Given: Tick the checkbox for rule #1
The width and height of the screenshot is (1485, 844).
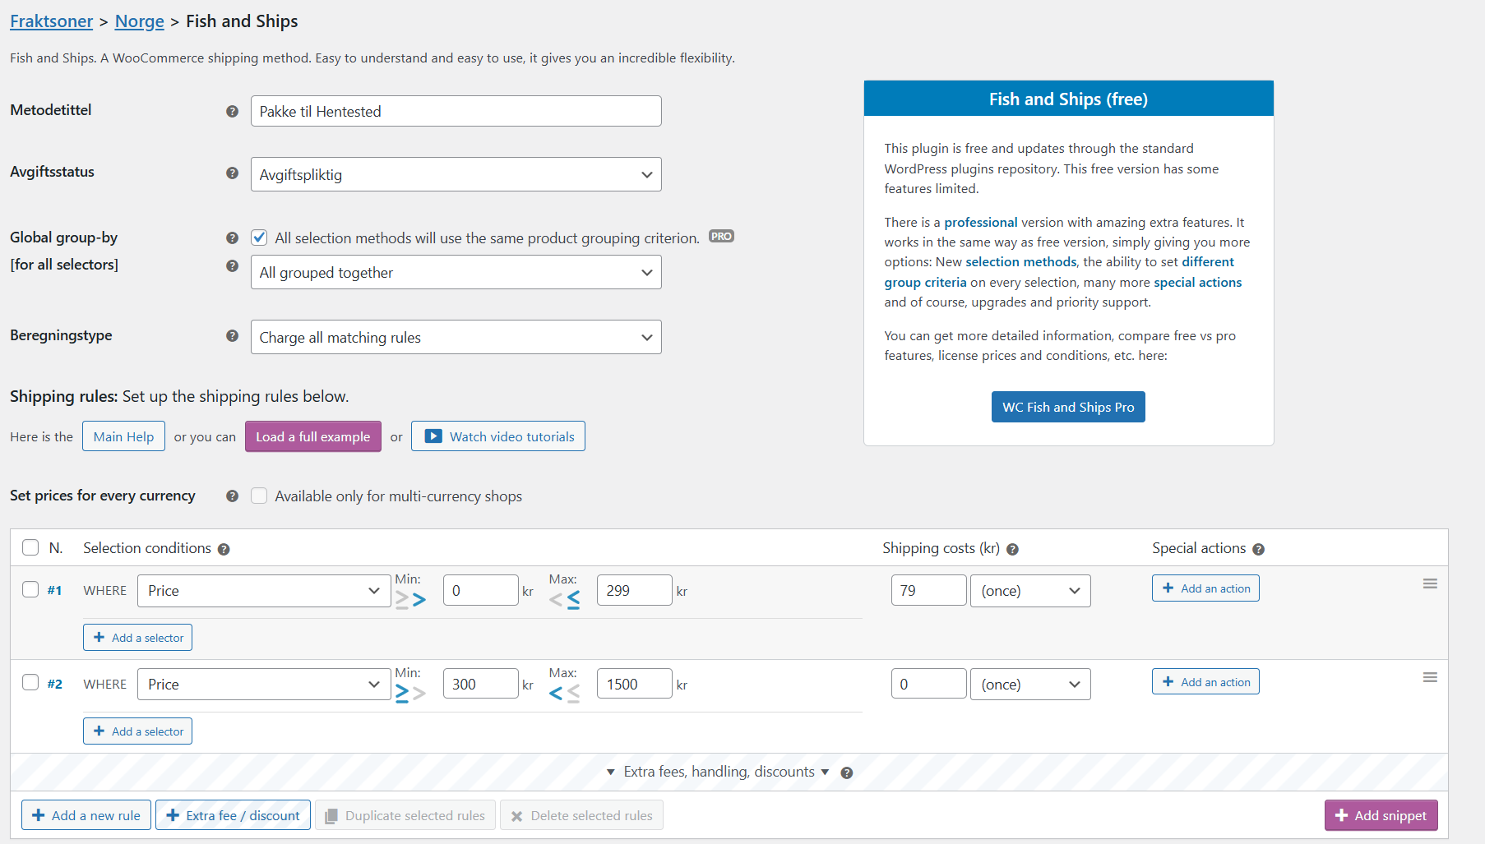Looking at the screenshot, I should click(30, 589).
